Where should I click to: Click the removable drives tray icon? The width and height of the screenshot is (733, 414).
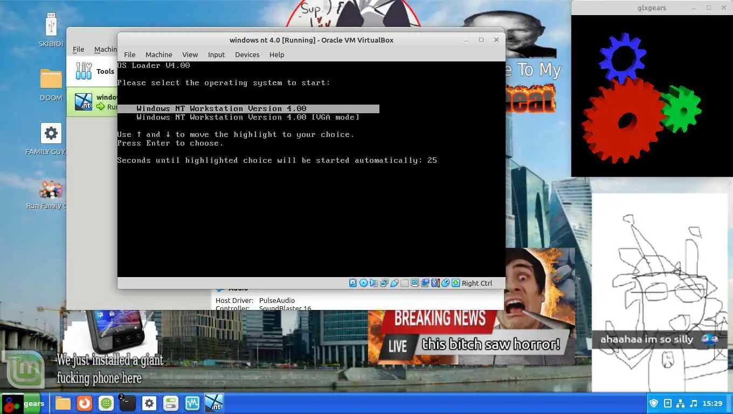[667, 403]
